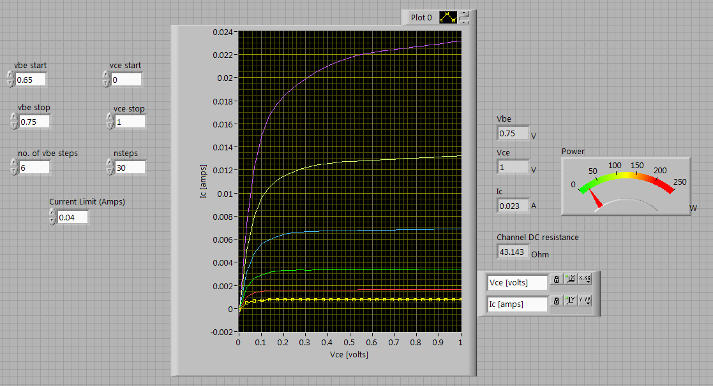Click the 'Channel DC resistance' label
The height and width of the screenshot is (386, 713).
(537, 237)
